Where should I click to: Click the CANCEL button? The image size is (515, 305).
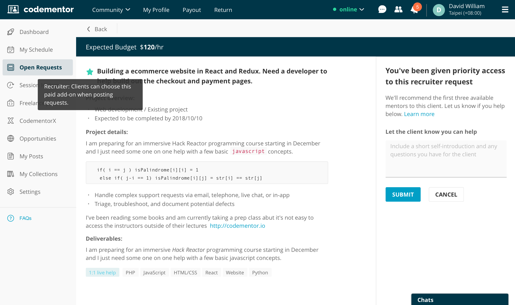click(x=446, y=194)
